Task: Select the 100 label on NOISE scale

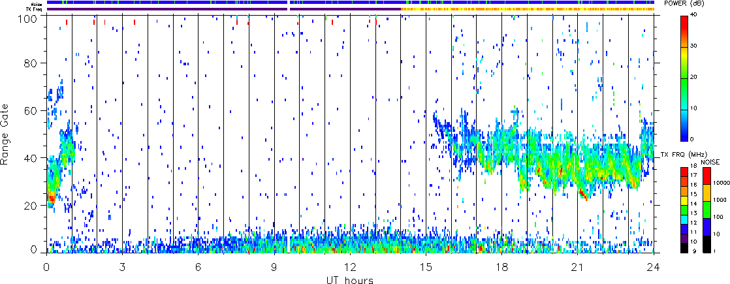Action: 717,217
